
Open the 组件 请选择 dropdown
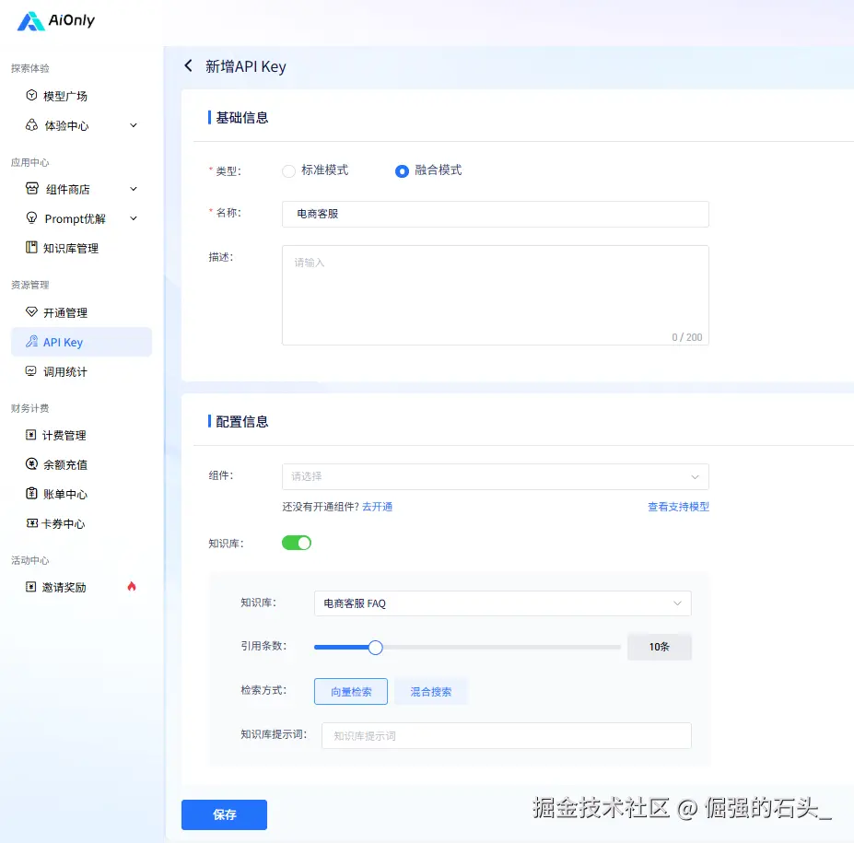pos(495,476)
